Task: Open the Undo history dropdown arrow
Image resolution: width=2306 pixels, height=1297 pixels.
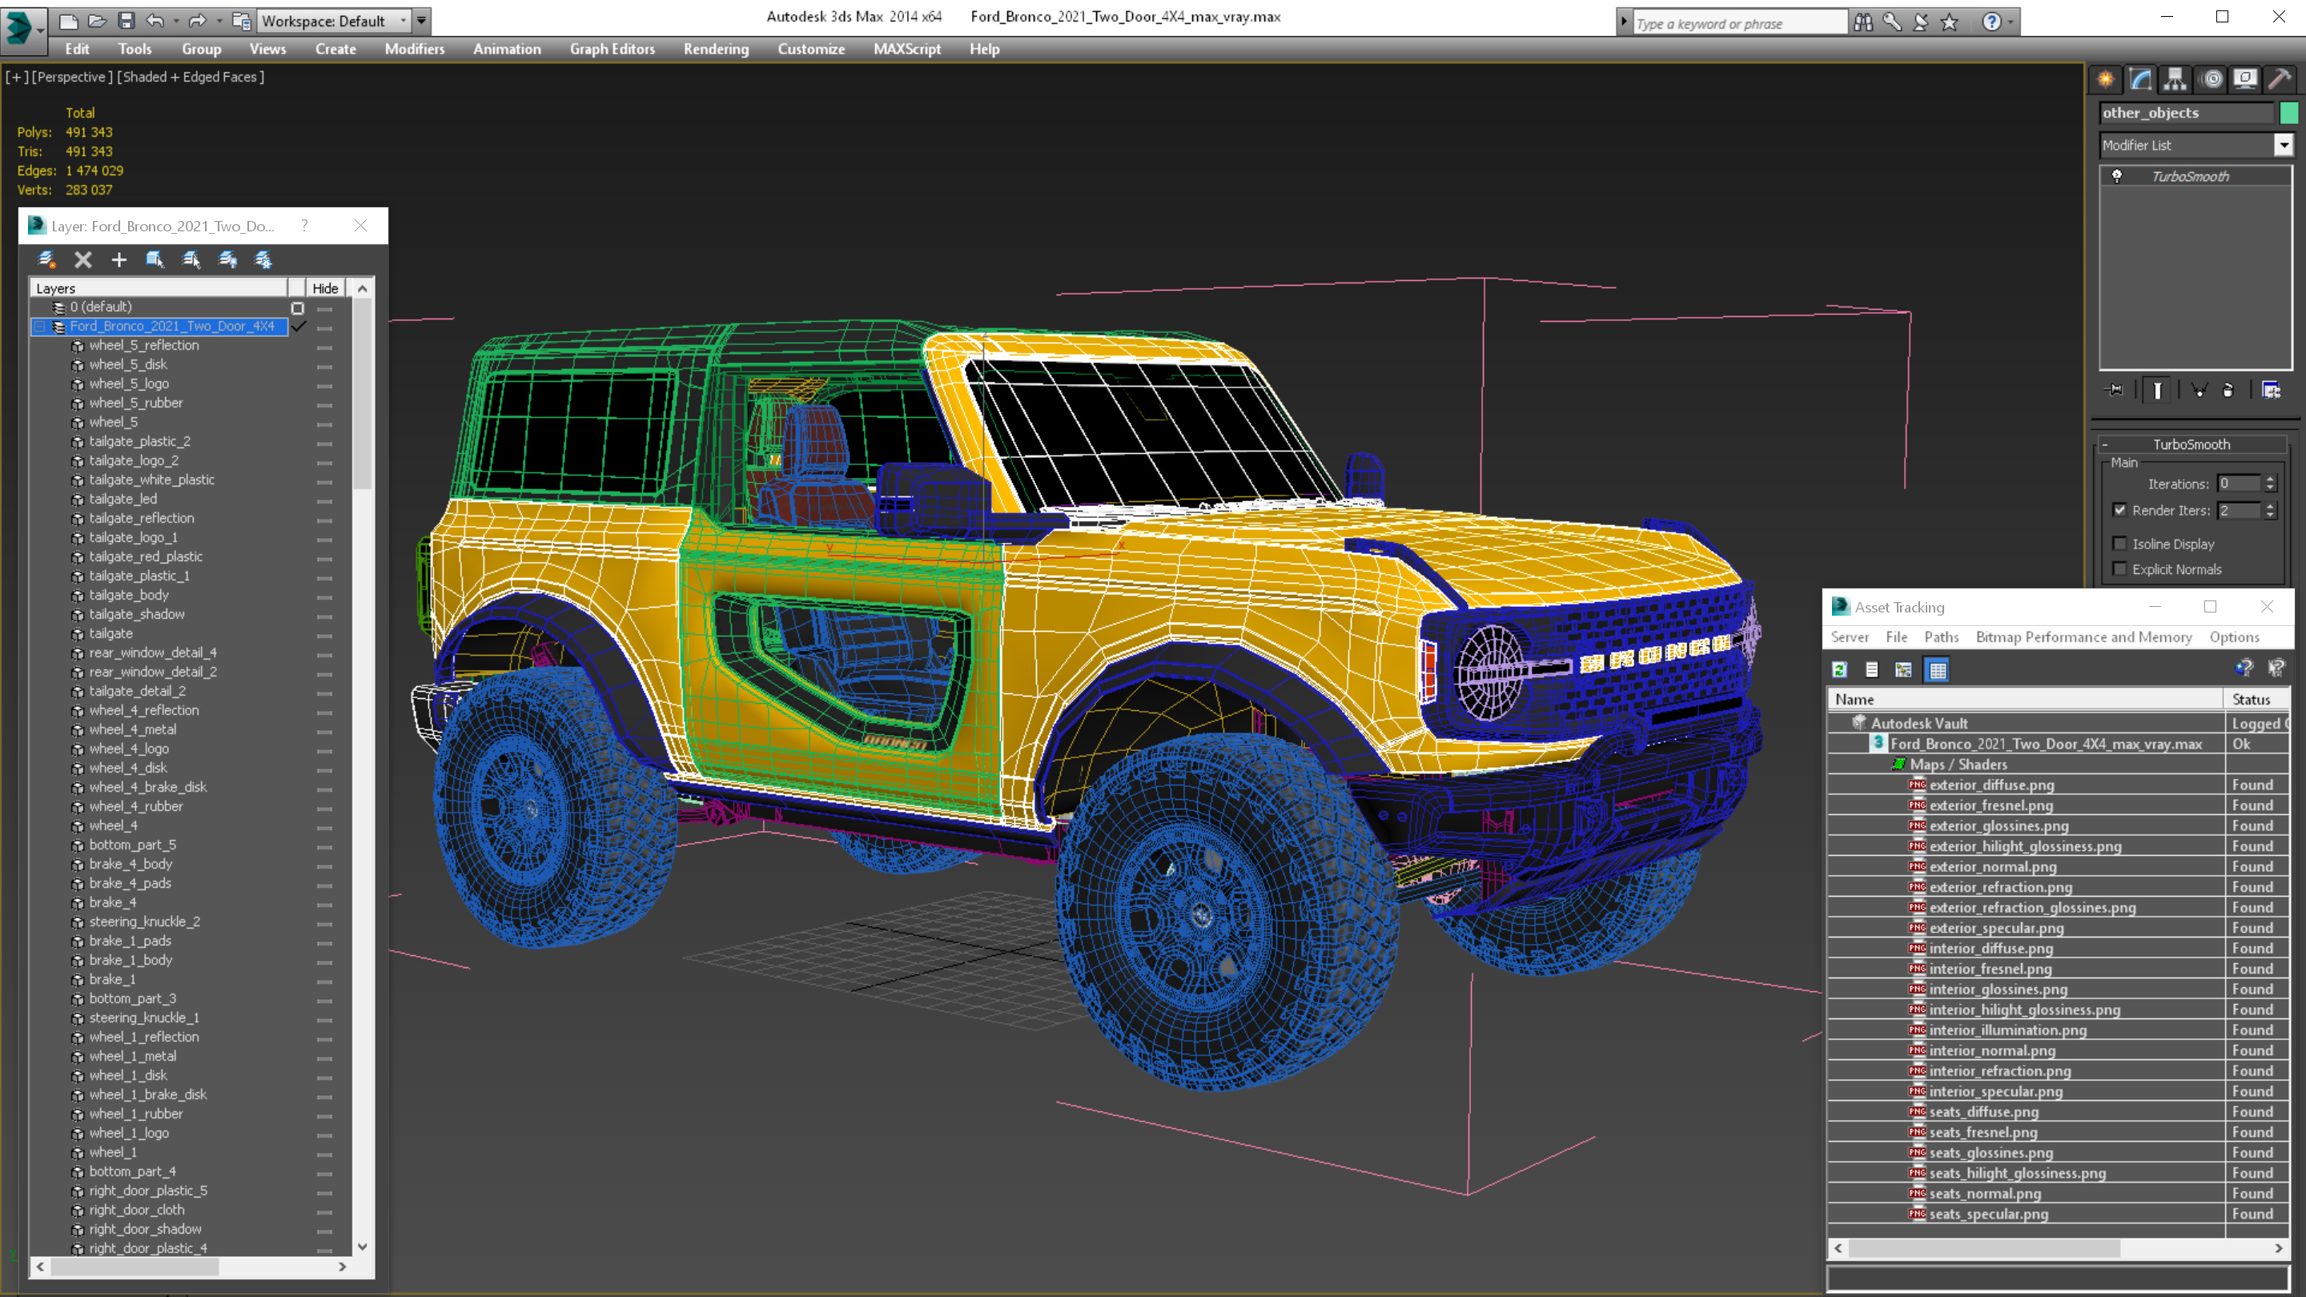Action: [x=175, y=21]
